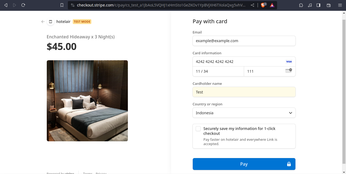The width and height of the screenshot is (346, 174).
Task: Click the Enchanted Hideaway room image
Action: click(x=87, y=101)
